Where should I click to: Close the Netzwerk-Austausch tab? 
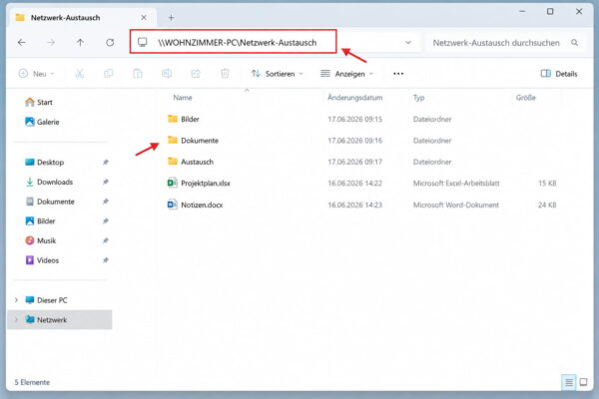(144, 18)
